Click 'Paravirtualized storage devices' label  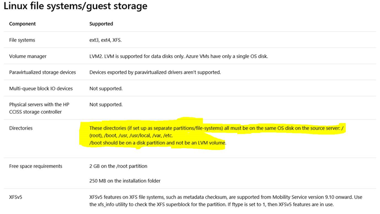tap(42, 72)
